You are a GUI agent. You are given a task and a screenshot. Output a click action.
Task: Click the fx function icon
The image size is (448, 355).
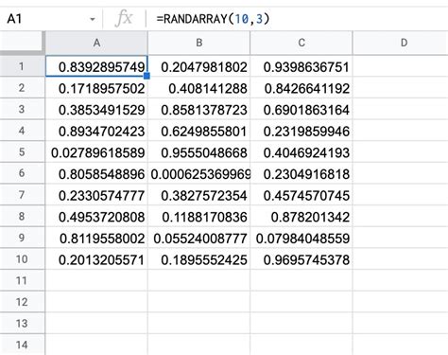point(124,19)
